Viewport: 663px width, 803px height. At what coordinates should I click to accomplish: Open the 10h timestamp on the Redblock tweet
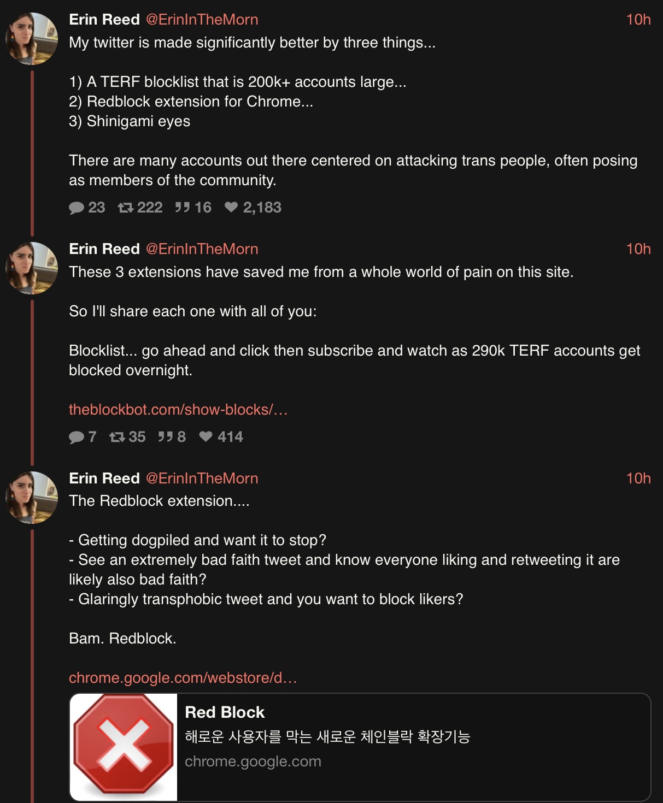(x=638, y=479)
